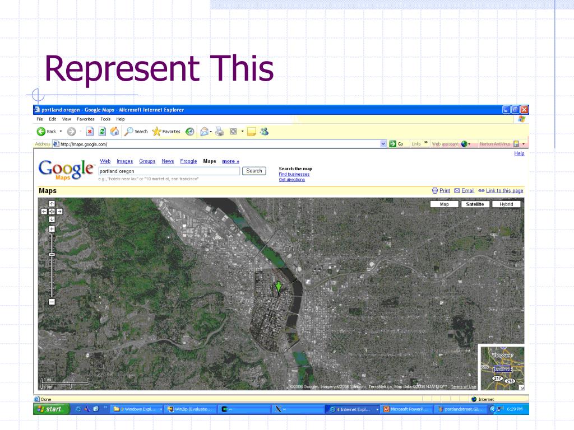Switch to Map view
The width and height of the screenshot is (574, 430).
pyautogui.click(x=445, y=204)
